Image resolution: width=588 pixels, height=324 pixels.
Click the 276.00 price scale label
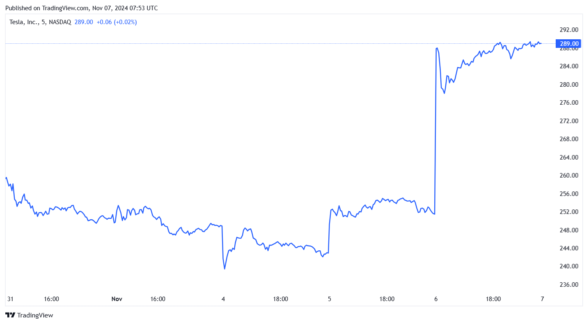569,103
